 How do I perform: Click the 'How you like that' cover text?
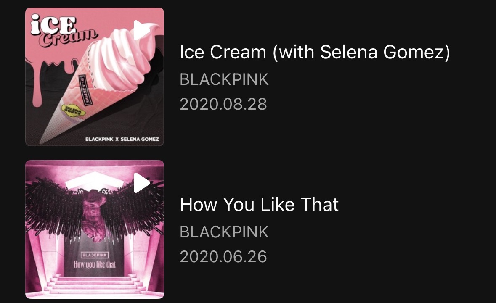95,264
